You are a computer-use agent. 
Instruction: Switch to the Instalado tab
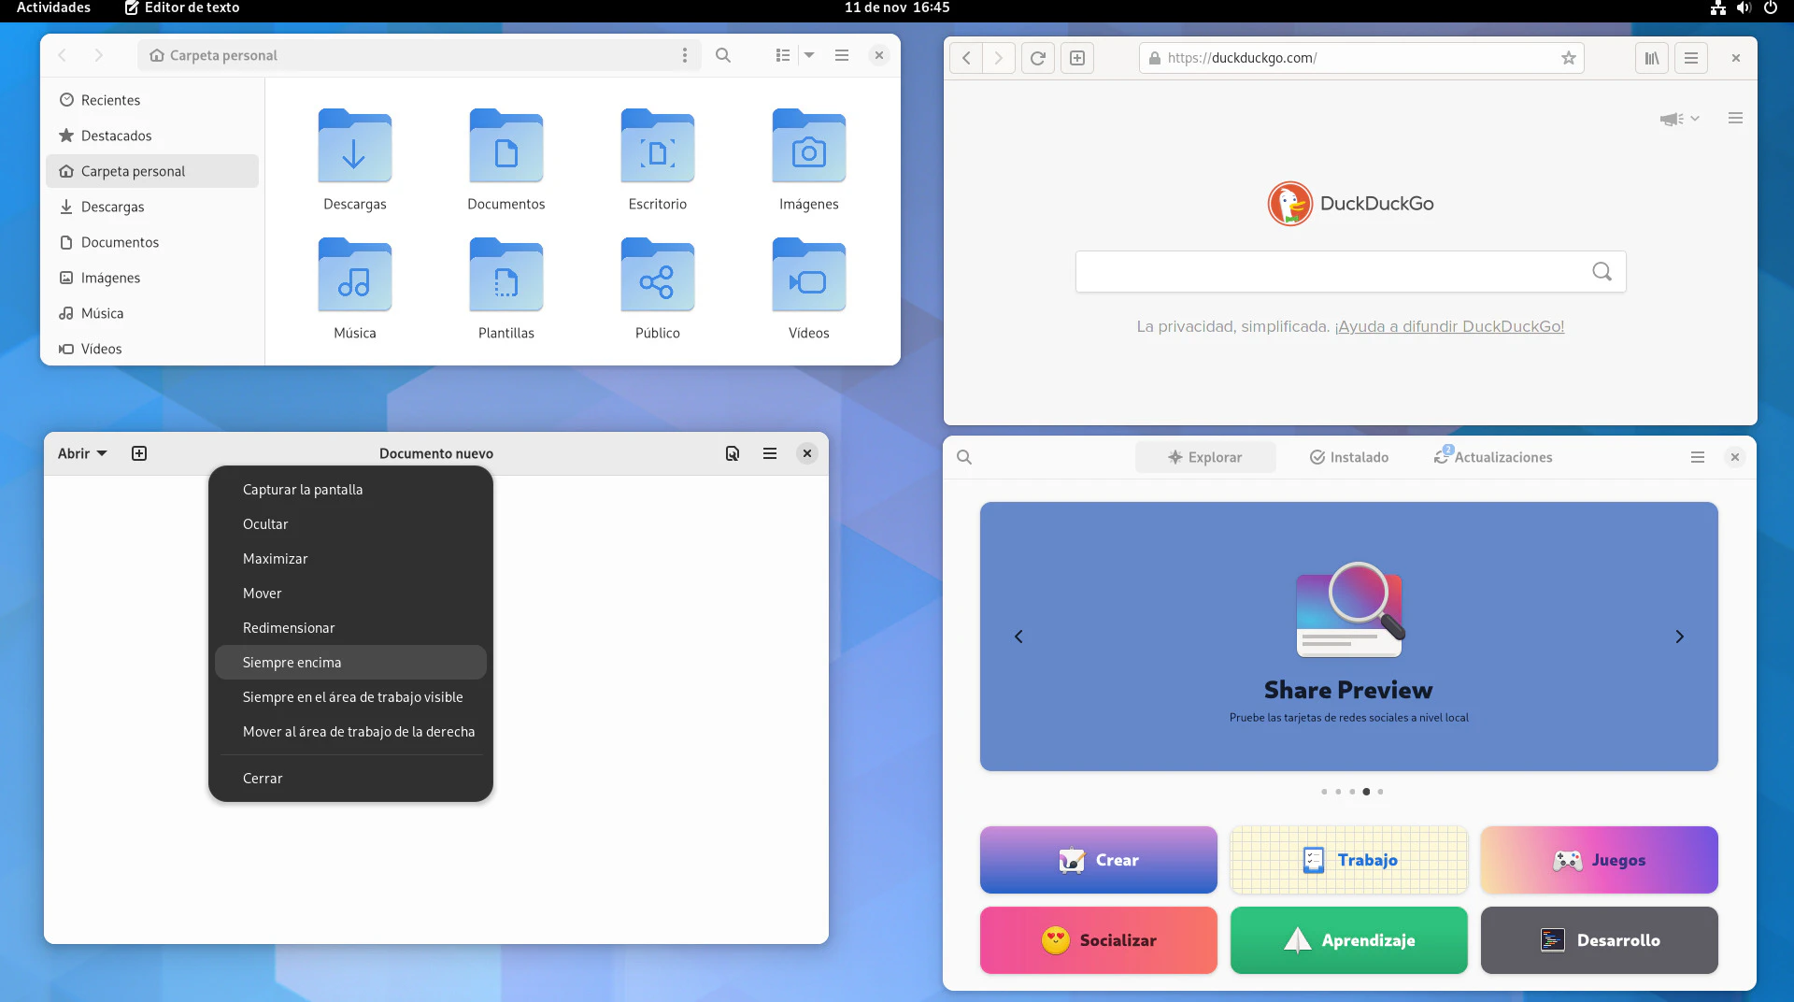(1348, 457)
